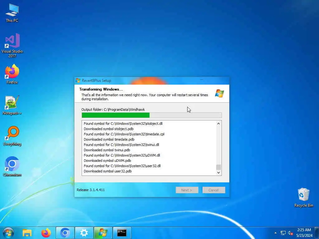
Task: Open the clock showing 2:25 AM
Action: point(304,233)
